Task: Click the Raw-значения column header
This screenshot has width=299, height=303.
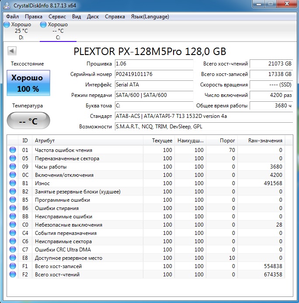Action: [x=266, y=141]
